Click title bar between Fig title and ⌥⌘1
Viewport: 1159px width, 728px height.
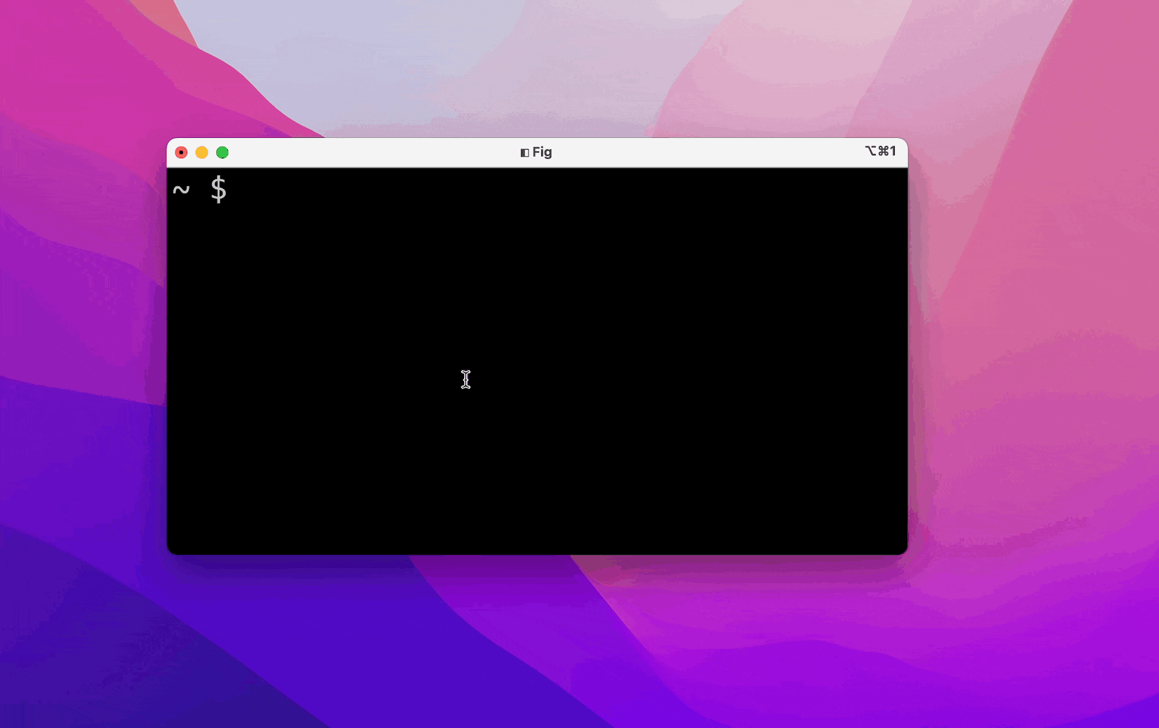pyautogui.click(x=707, y=152)
